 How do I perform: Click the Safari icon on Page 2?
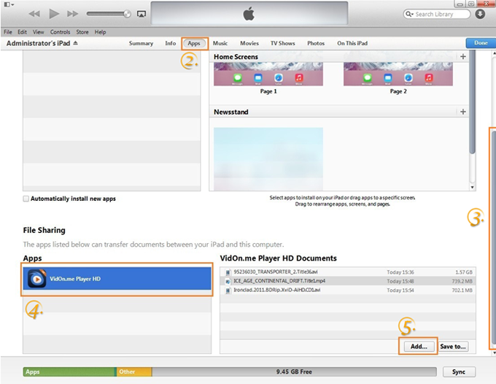(x=408, y=78)
